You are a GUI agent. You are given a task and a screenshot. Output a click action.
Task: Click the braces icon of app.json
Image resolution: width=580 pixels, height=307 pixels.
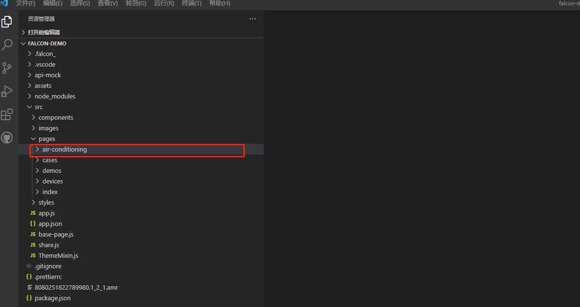33,223
